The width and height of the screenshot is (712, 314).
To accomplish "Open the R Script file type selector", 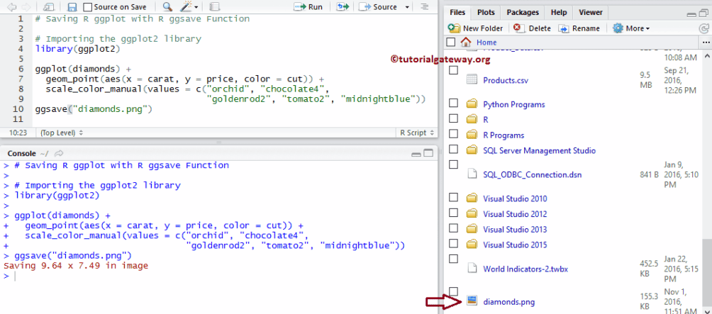I will [417, 133].
